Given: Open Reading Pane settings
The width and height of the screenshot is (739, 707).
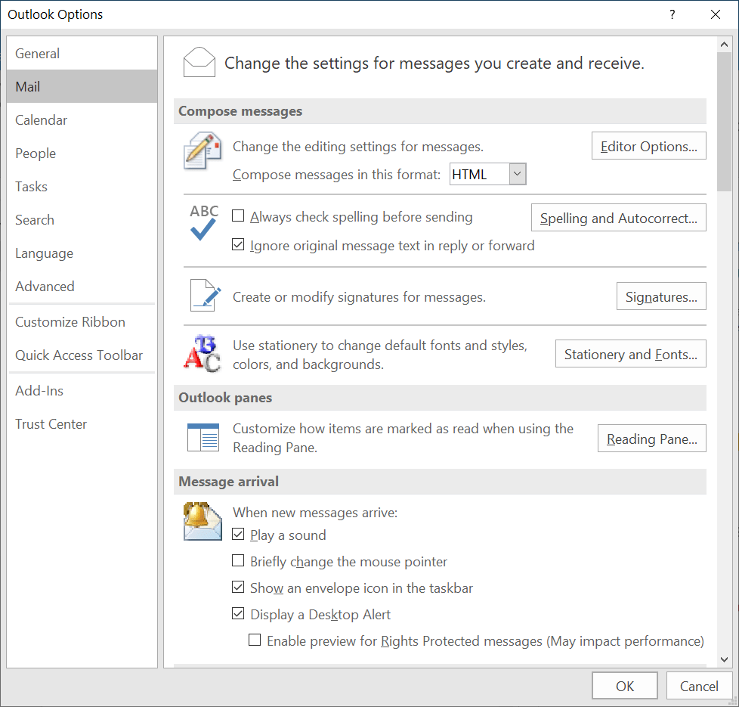Looking at the screenshot, I should point(652,439).
